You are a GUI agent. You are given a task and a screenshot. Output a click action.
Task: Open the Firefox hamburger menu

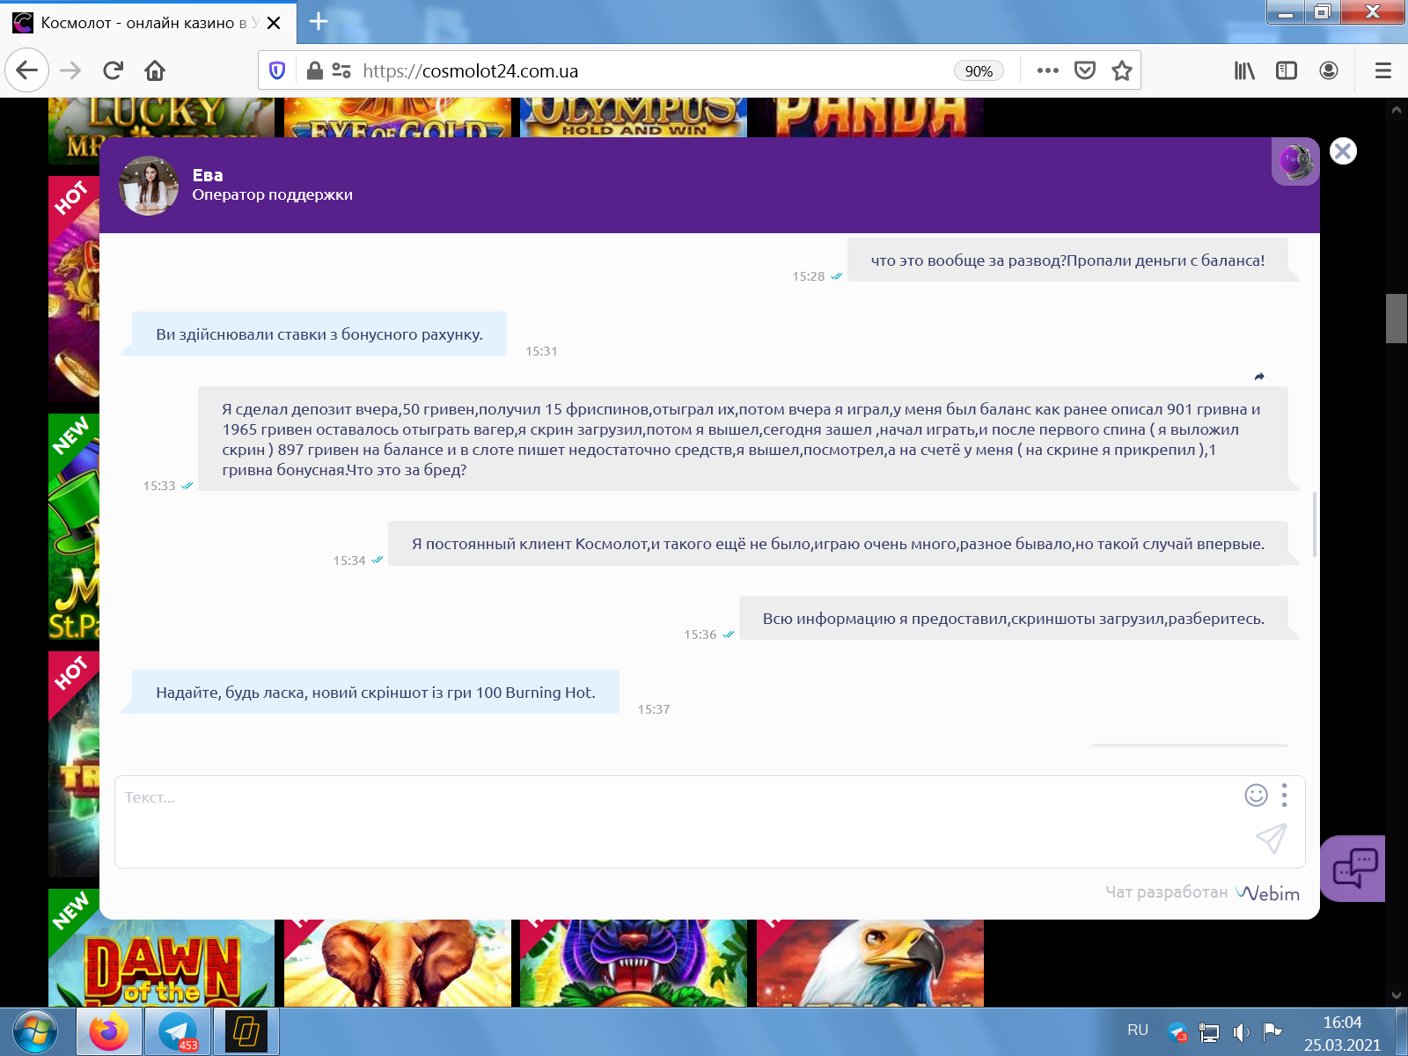click(x=1382, y=70)
